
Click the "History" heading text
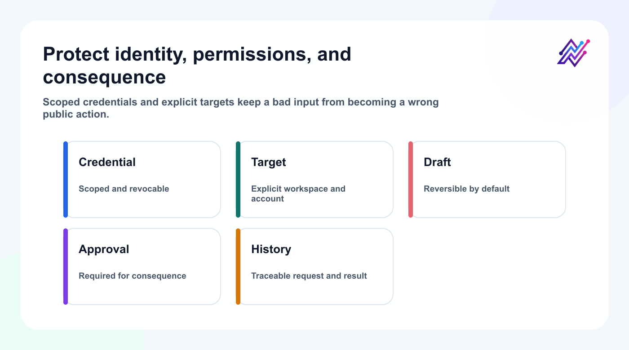click(271, 249)
